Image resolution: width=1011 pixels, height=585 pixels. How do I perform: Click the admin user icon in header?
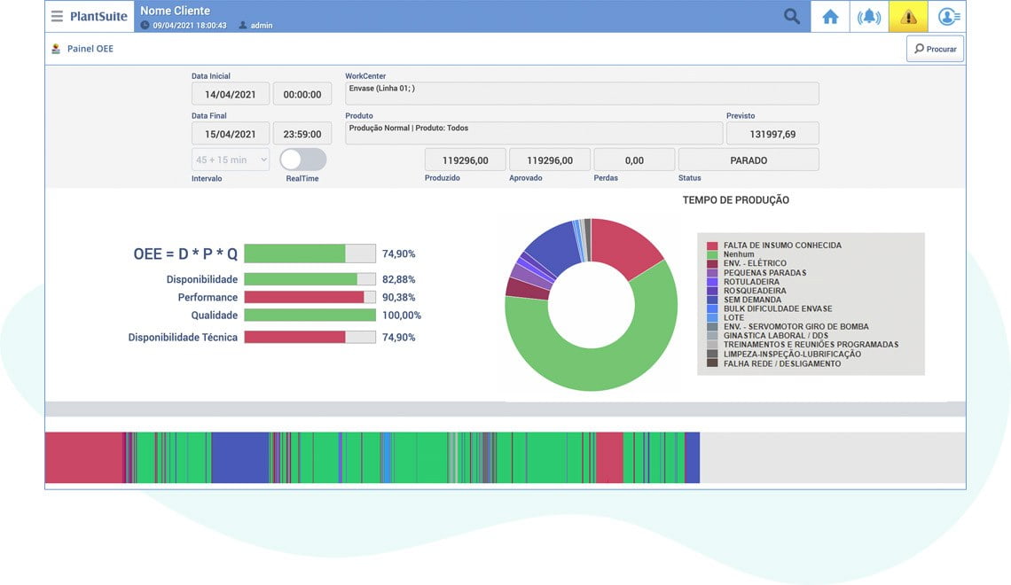tap(243, 25)
